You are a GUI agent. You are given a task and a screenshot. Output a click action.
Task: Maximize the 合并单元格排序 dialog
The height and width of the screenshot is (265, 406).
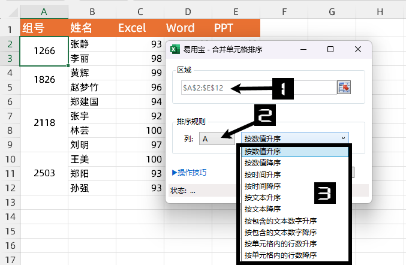click(x=330, y=49)
